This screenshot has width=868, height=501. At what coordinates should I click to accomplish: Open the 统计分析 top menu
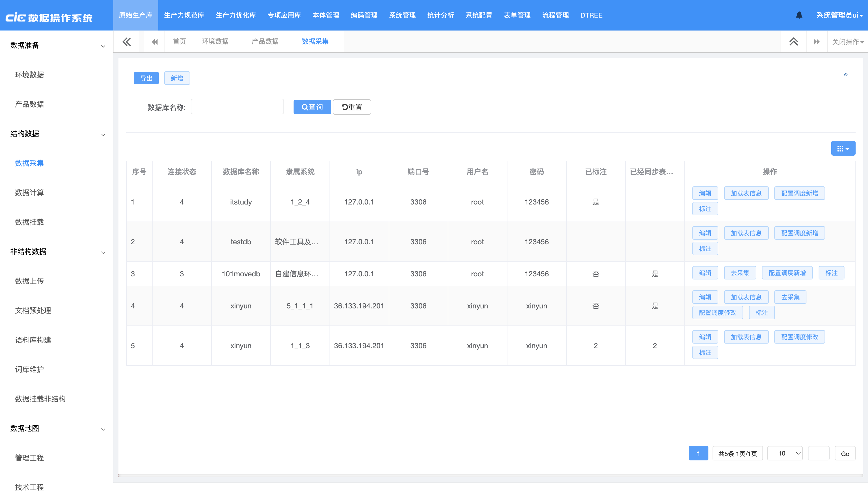click(440, 15)
